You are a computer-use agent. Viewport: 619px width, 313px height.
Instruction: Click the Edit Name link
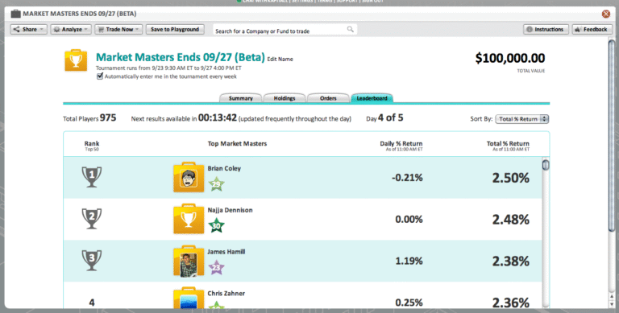tap(280, 59)
